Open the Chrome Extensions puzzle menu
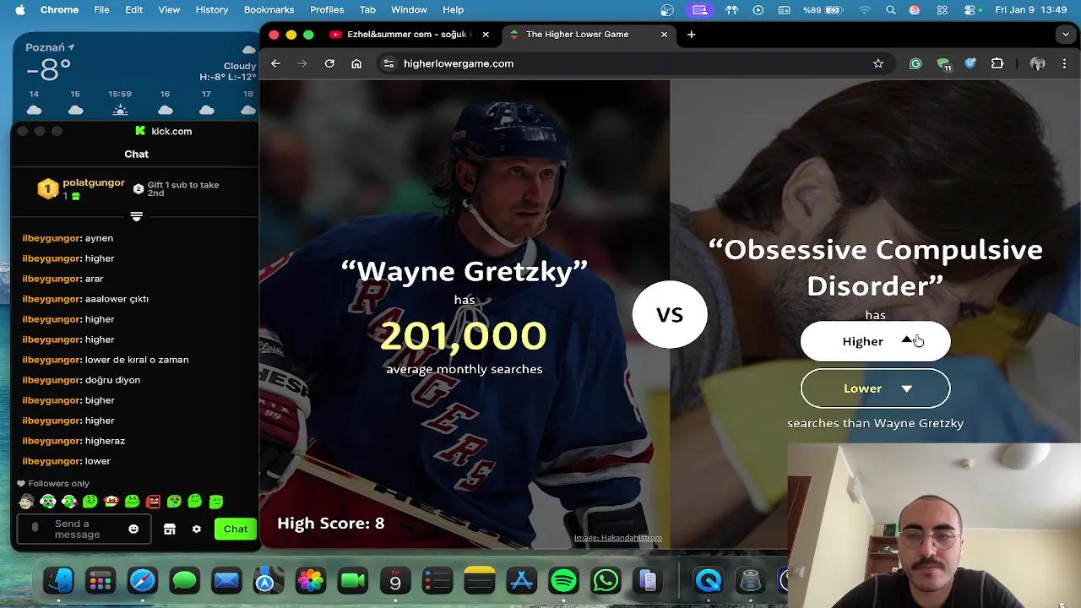1081x608 pixels. pos(997,63)
